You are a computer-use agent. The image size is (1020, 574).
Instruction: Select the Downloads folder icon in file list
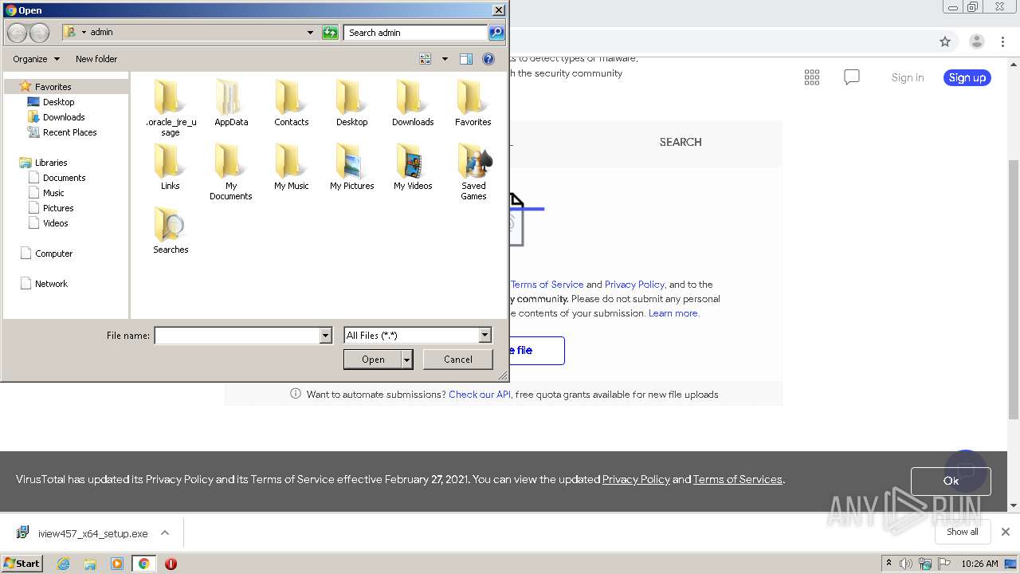click(413, 103)
